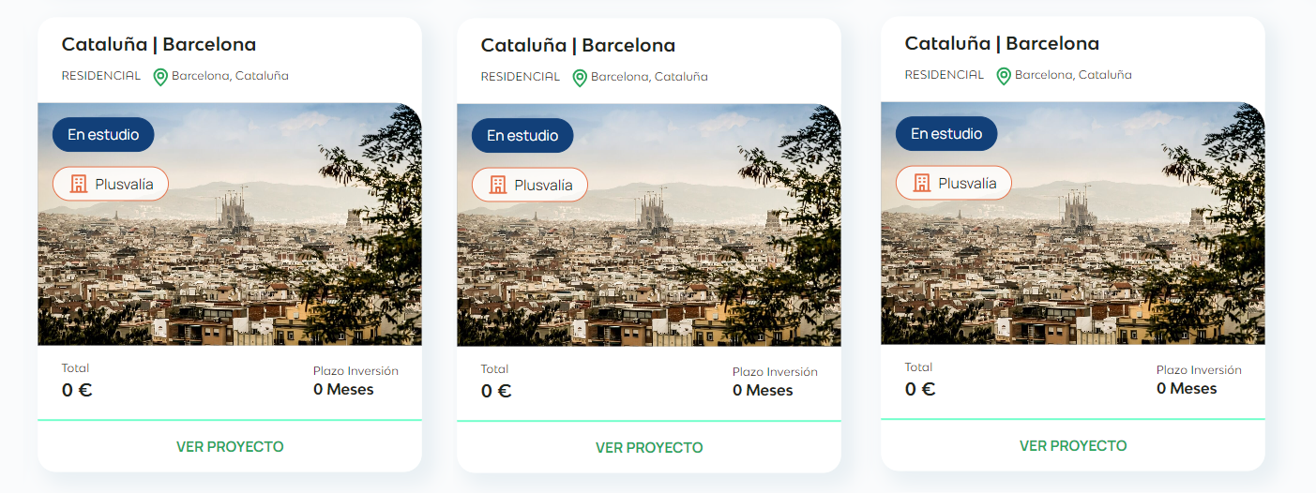Open VER PROYECTO on the left card
This screenshot has width=1316, height=493.
(x=230, y=447)
